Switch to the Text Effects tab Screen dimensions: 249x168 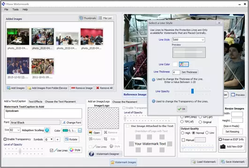click(x=35, y=102)
